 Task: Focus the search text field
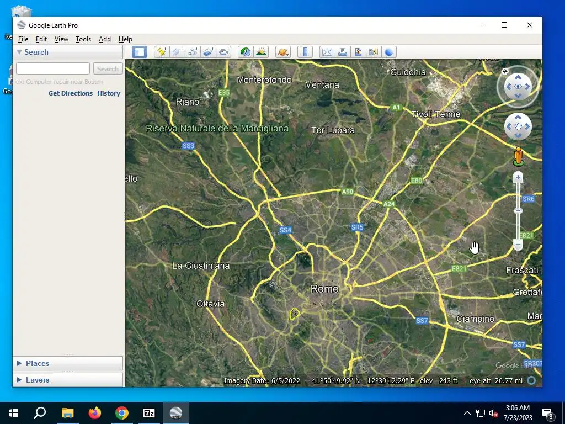(53, 68)
